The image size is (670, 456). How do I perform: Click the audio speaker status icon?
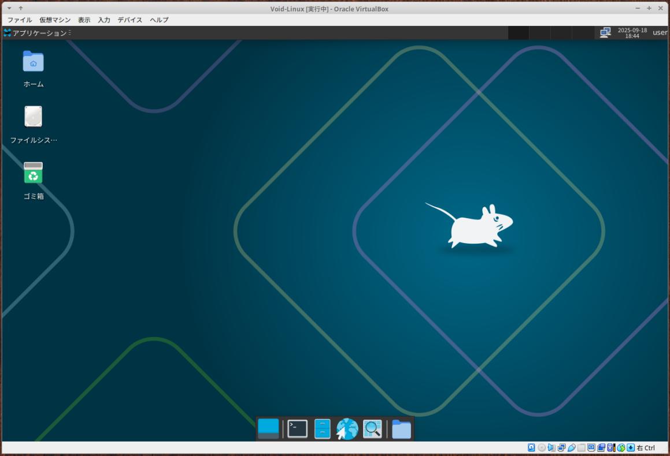click(551, 447)
